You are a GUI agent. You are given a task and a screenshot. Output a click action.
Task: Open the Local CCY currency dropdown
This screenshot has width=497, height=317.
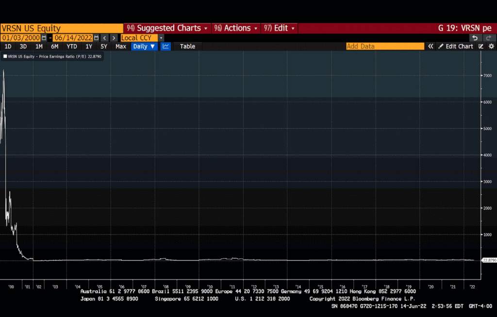[x=142, y=38]
